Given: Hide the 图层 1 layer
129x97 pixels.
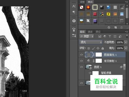Looking at the screenshot, I should click(x=82, y=67).
